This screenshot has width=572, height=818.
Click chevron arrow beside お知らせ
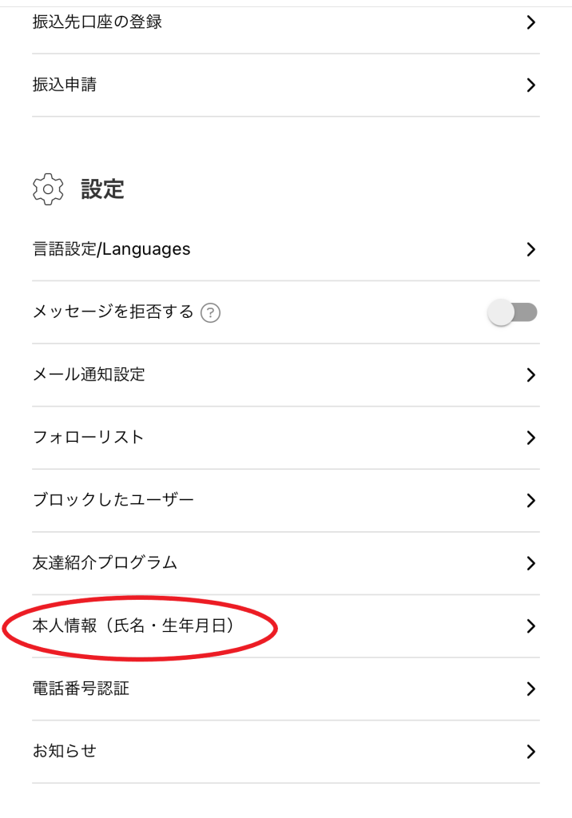(x=531, y=751)
